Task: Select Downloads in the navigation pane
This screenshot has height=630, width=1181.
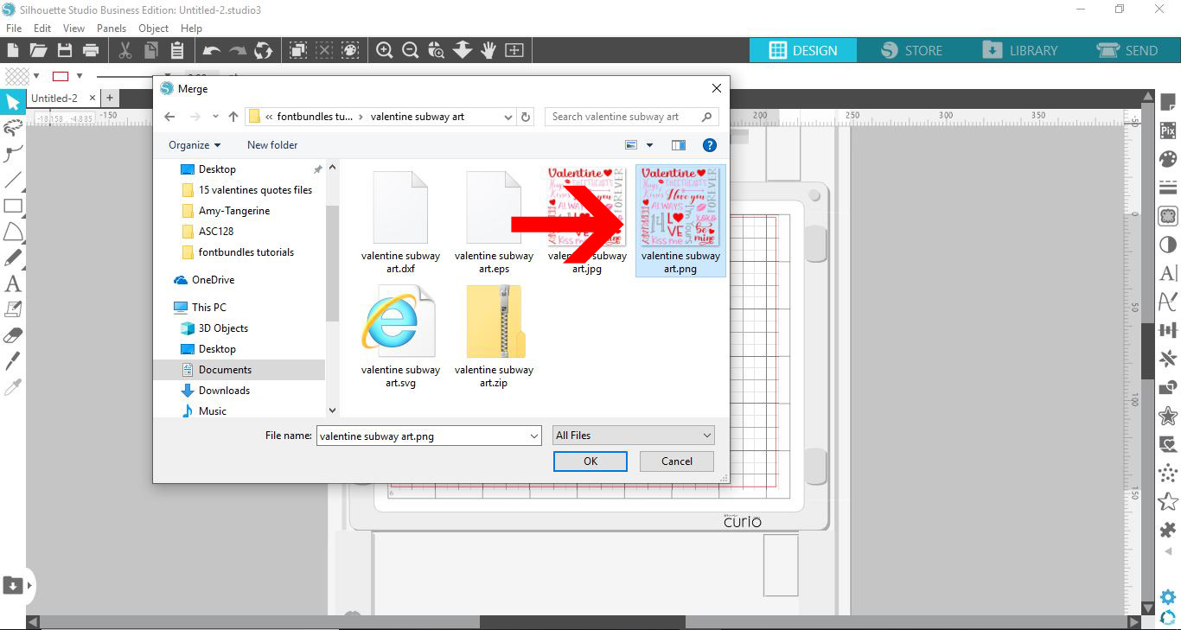Action: tap(224, 391)
